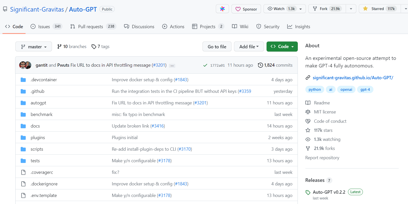Click the Report repository link
This screenshot has height=204, width=408.
[x=322, y=158]
